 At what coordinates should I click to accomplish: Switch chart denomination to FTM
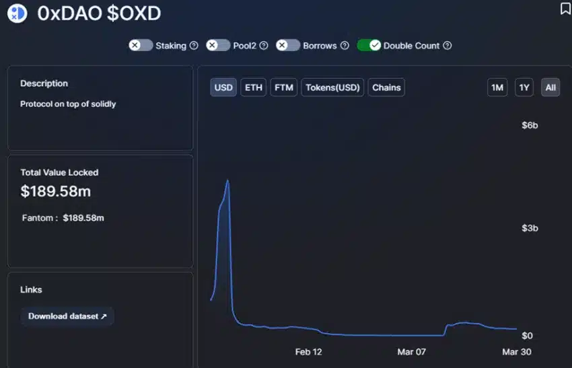(x=284, y=87)
